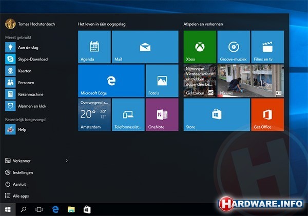Open the Xbox tile
The image size is (308, 216).
point(199,47)
